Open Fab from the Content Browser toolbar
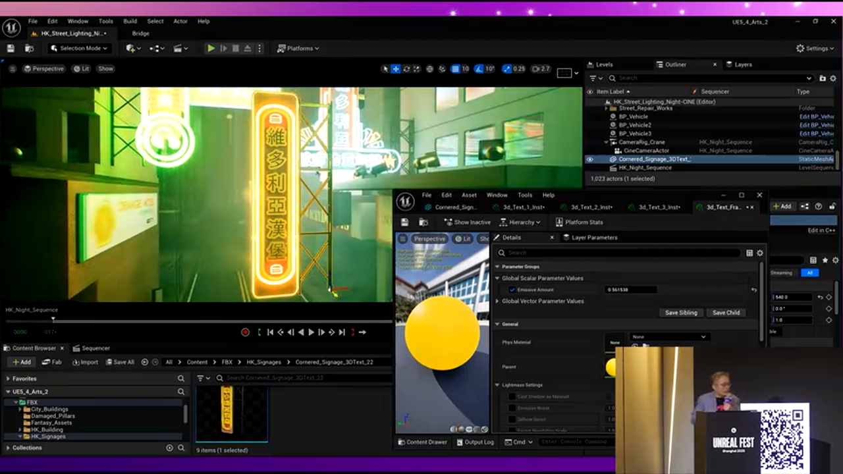Viewport: 843px width, 474px height. tap(52, 362)
